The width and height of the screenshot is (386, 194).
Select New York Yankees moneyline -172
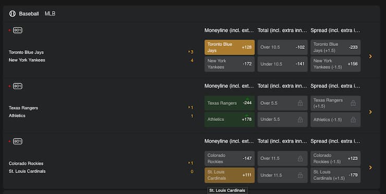point(230,64)
